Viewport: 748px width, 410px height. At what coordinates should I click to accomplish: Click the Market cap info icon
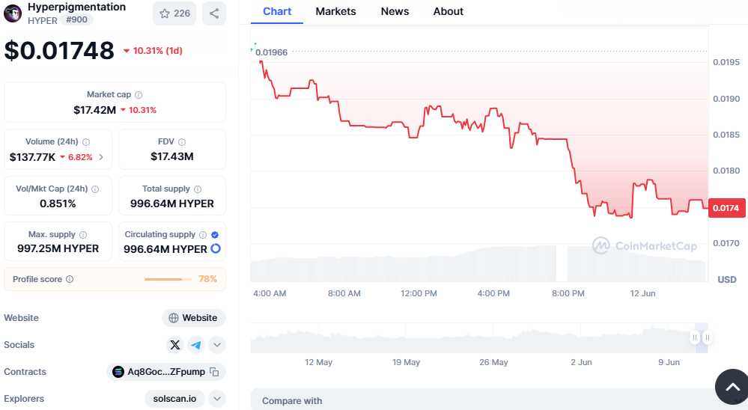[x=139, y=95]
